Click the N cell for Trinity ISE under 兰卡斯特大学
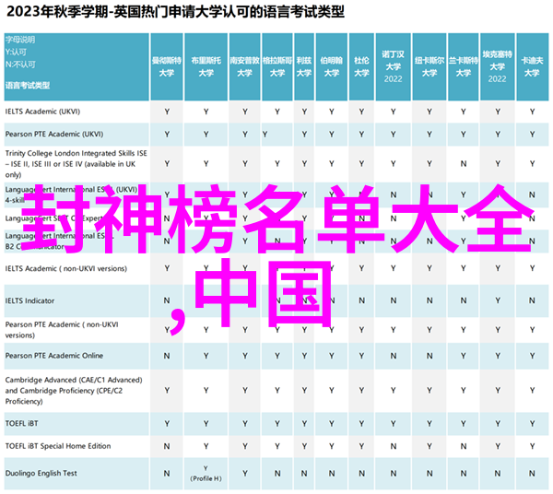The height and width of the screenshot is (494, 553). (x=464, y=164)
